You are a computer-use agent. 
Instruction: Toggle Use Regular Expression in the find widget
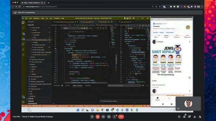tap(87, 28)
